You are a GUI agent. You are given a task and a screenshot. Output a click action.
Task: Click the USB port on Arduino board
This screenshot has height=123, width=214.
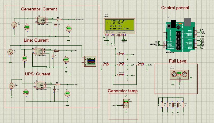[x=188, y=22]
